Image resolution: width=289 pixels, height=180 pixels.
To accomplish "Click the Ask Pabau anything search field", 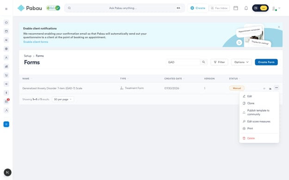I will [x=124, y=8].
